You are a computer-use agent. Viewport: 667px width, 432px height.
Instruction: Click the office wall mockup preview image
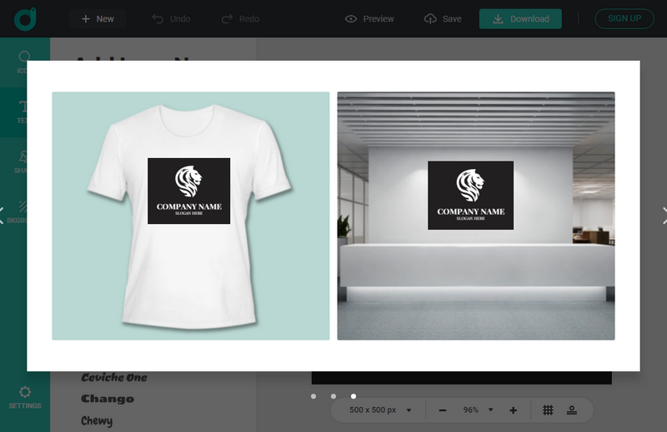475,216
